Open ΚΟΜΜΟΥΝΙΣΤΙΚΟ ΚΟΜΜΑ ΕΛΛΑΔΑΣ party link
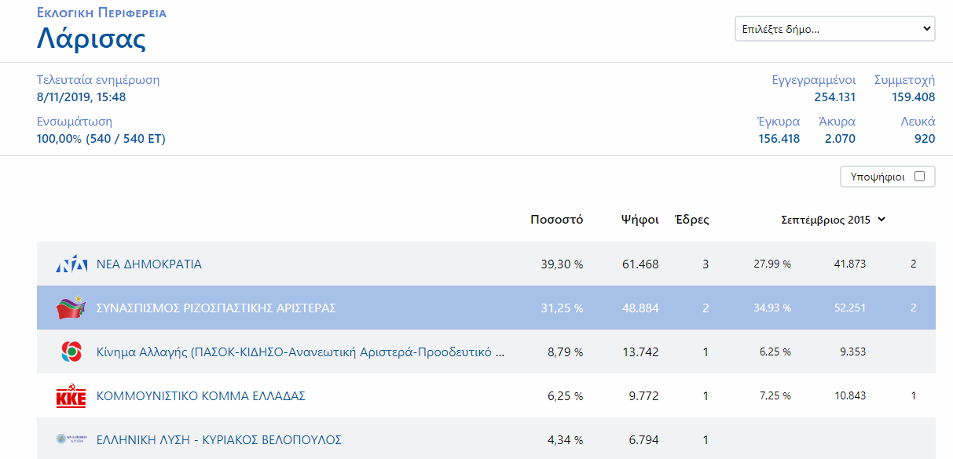 pyautogui.click(x=200, y=396)
